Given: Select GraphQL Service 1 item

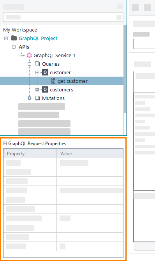Looking at the screenshot, I should (x=55, y=56).
